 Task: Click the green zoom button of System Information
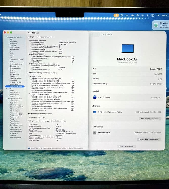[11, 33]
